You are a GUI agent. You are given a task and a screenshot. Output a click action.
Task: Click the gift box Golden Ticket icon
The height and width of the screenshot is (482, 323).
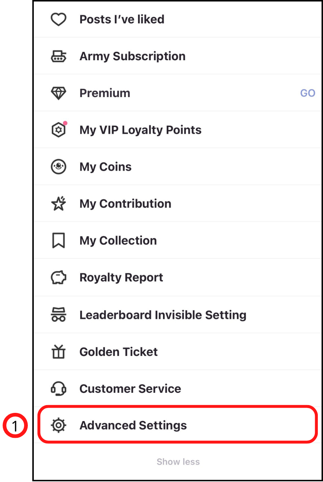click(58, 352)
